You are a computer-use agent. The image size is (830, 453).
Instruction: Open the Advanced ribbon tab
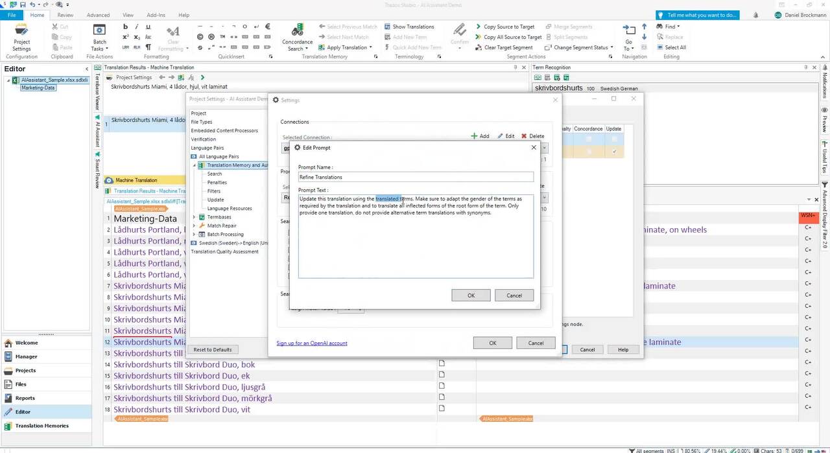(98, 15)
